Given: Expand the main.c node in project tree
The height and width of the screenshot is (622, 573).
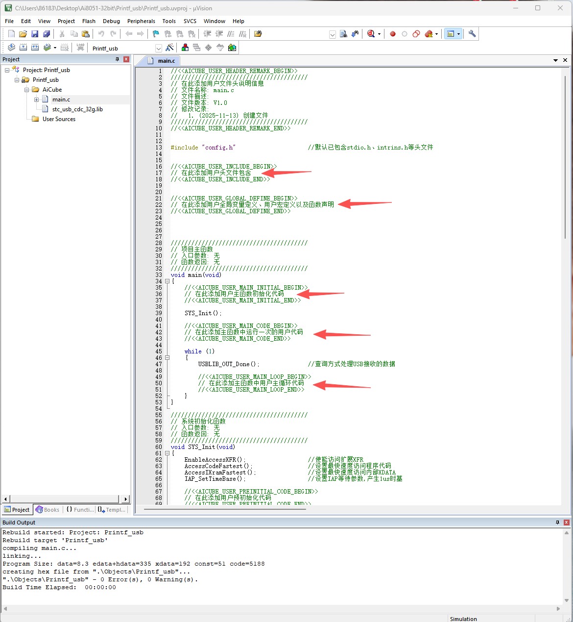Looking at the screenshot, I should point(36,100).
